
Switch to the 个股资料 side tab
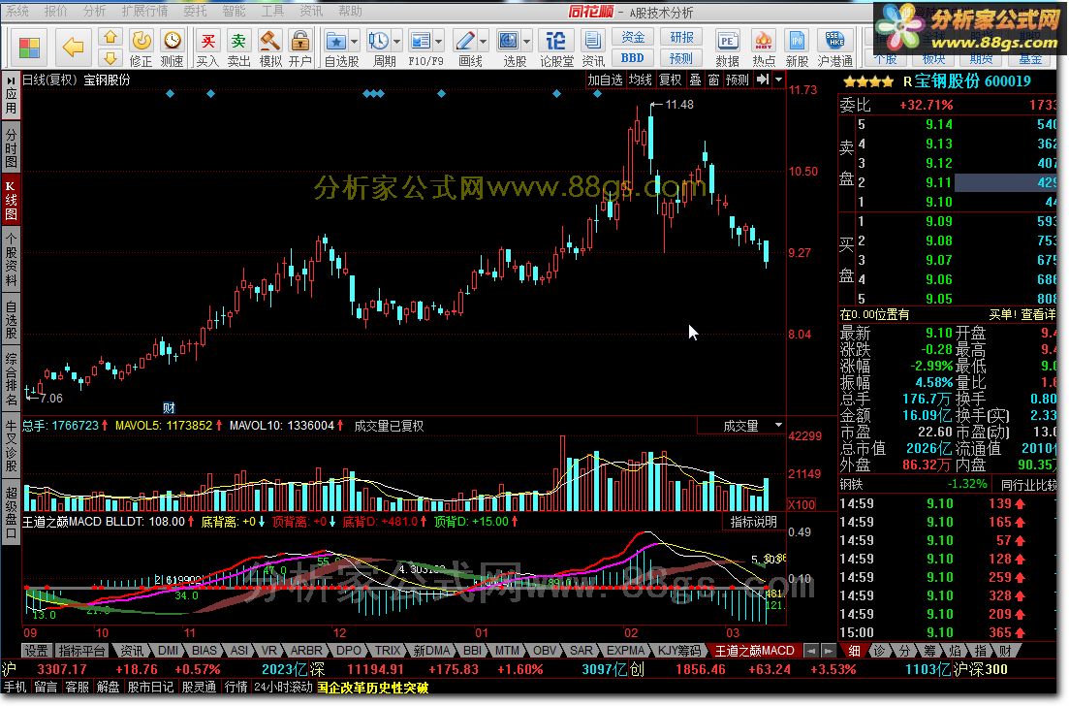tap(11, 259)
